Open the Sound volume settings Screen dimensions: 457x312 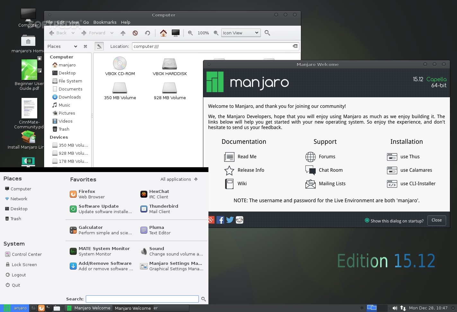[172, 251]
